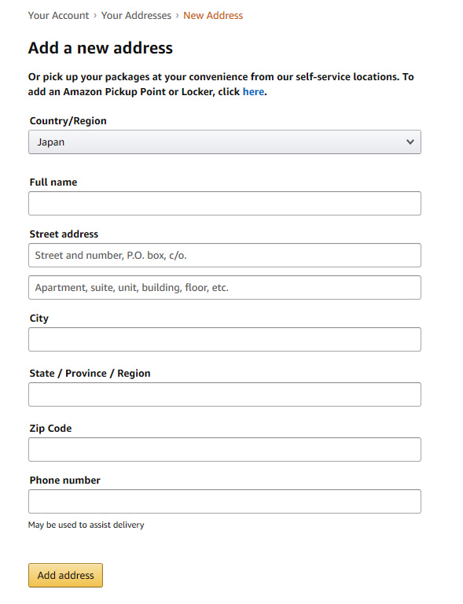Click the Street and number address field
The width and height of the screenshot is (463, 604).
pyautogui.click(x=224, y=255)
